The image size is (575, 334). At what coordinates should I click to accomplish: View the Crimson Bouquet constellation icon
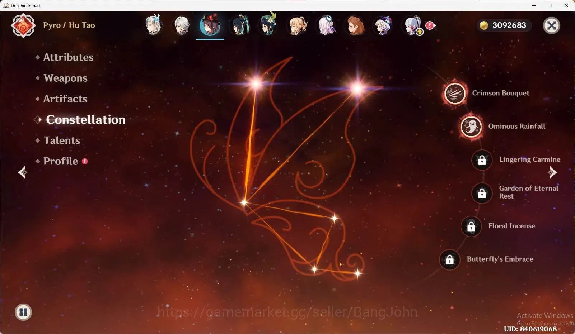pyautogui.click(x=455, y=94)
